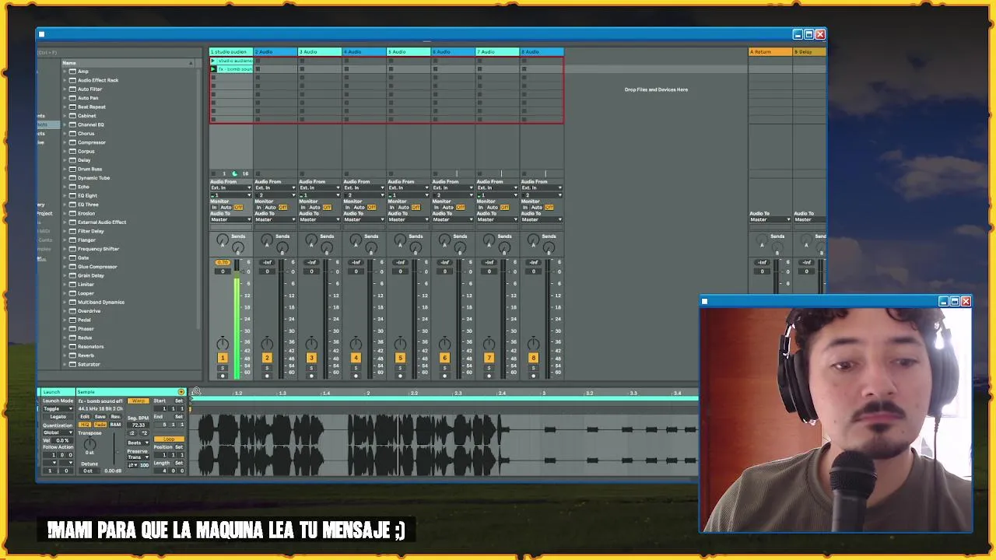The width and height of the screenshot is (996, 560).
Task: Open track 1 Audio From Ext. In dropdown
Action: tap(231, 187)
